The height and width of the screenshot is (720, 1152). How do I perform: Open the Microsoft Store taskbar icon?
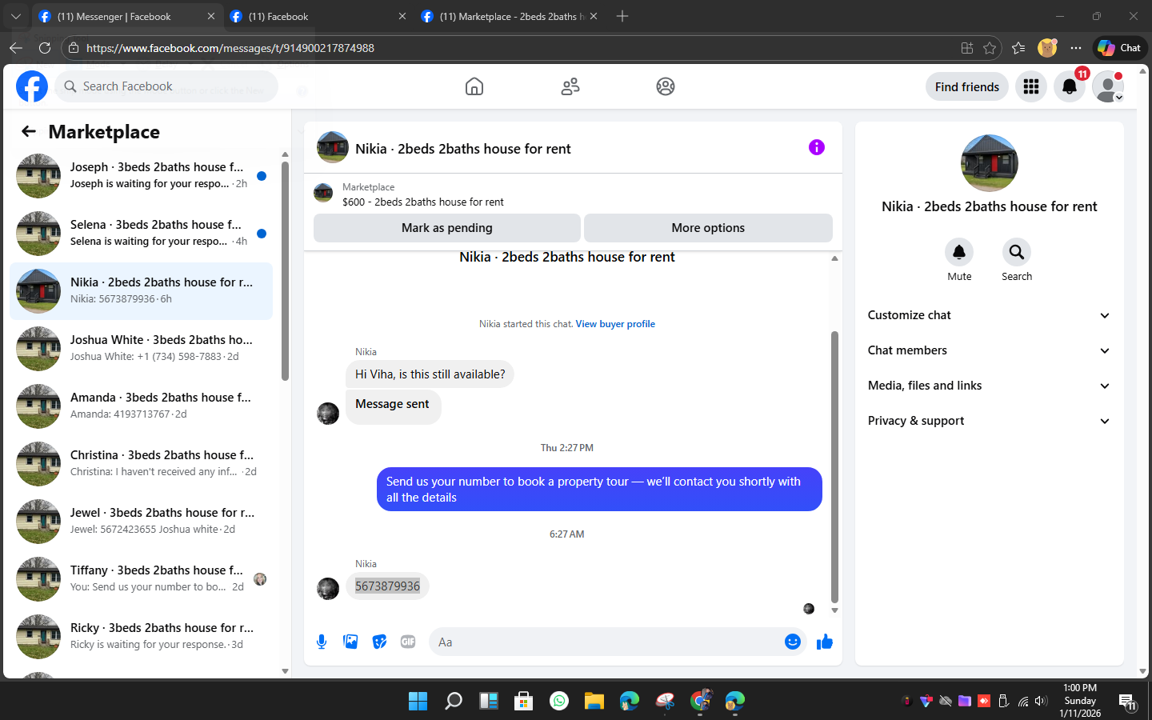(523, 701)
